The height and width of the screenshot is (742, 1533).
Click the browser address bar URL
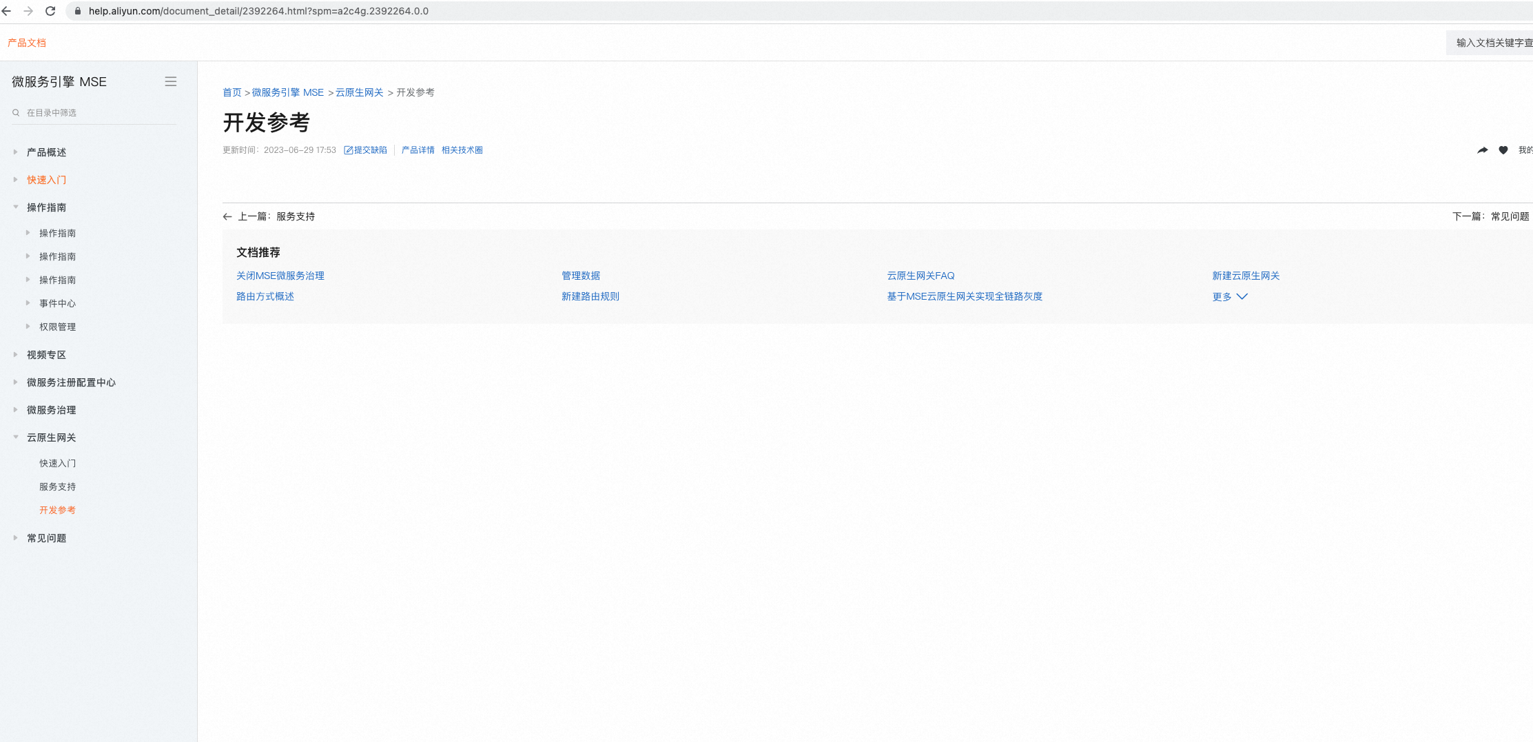coord(258,11)
